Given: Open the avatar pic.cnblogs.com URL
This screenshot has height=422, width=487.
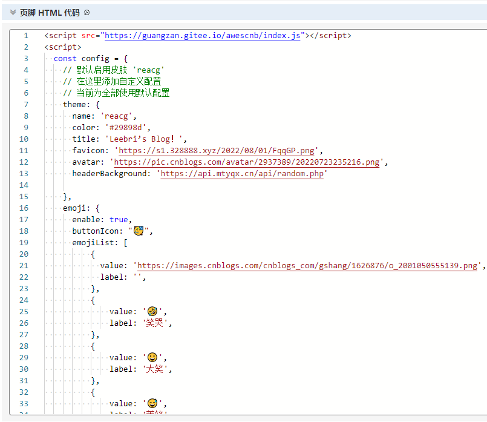Looking at the screenshot, I should tap(247, 162).
